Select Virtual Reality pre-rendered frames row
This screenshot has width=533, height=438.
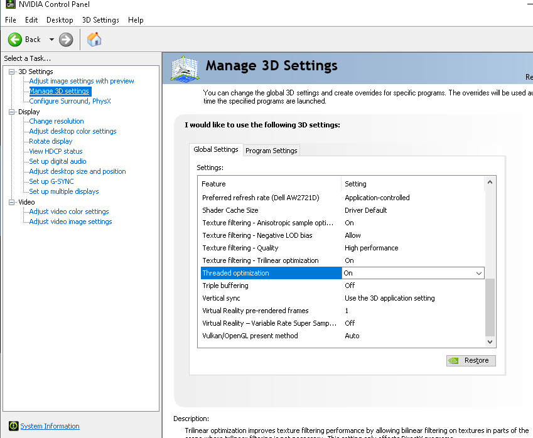342,311
